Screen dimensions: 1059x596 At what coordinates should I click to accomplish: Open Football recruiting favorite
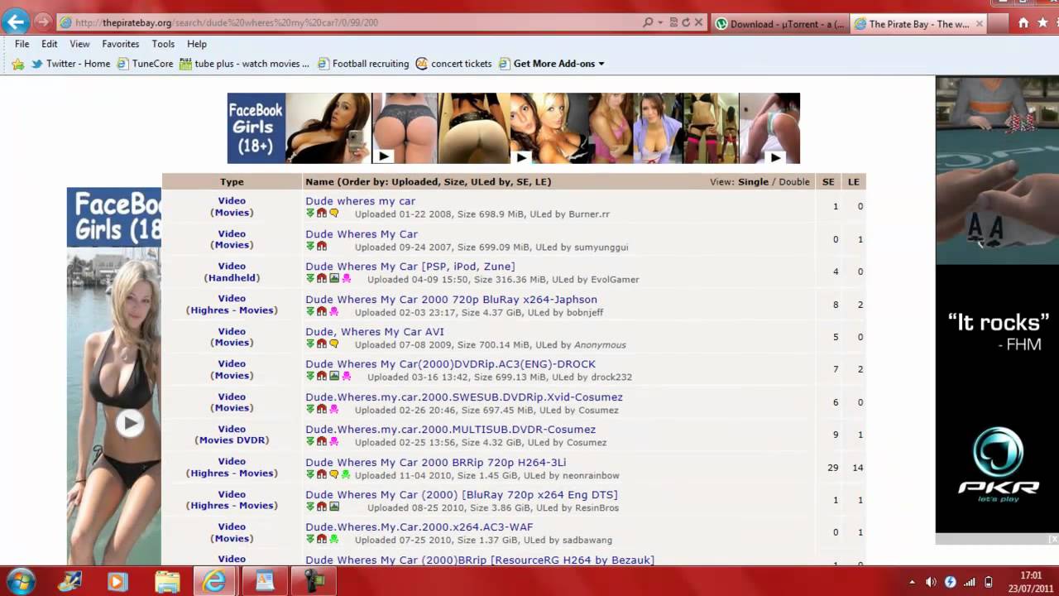point(363,64)
